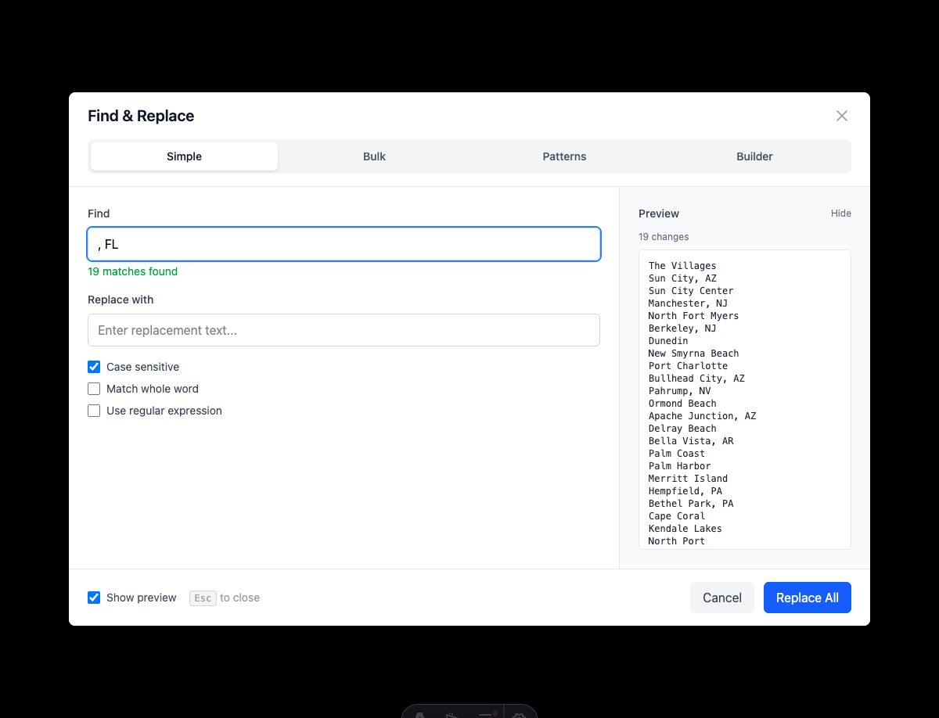Click "The Villages" entry in preview

682,265
